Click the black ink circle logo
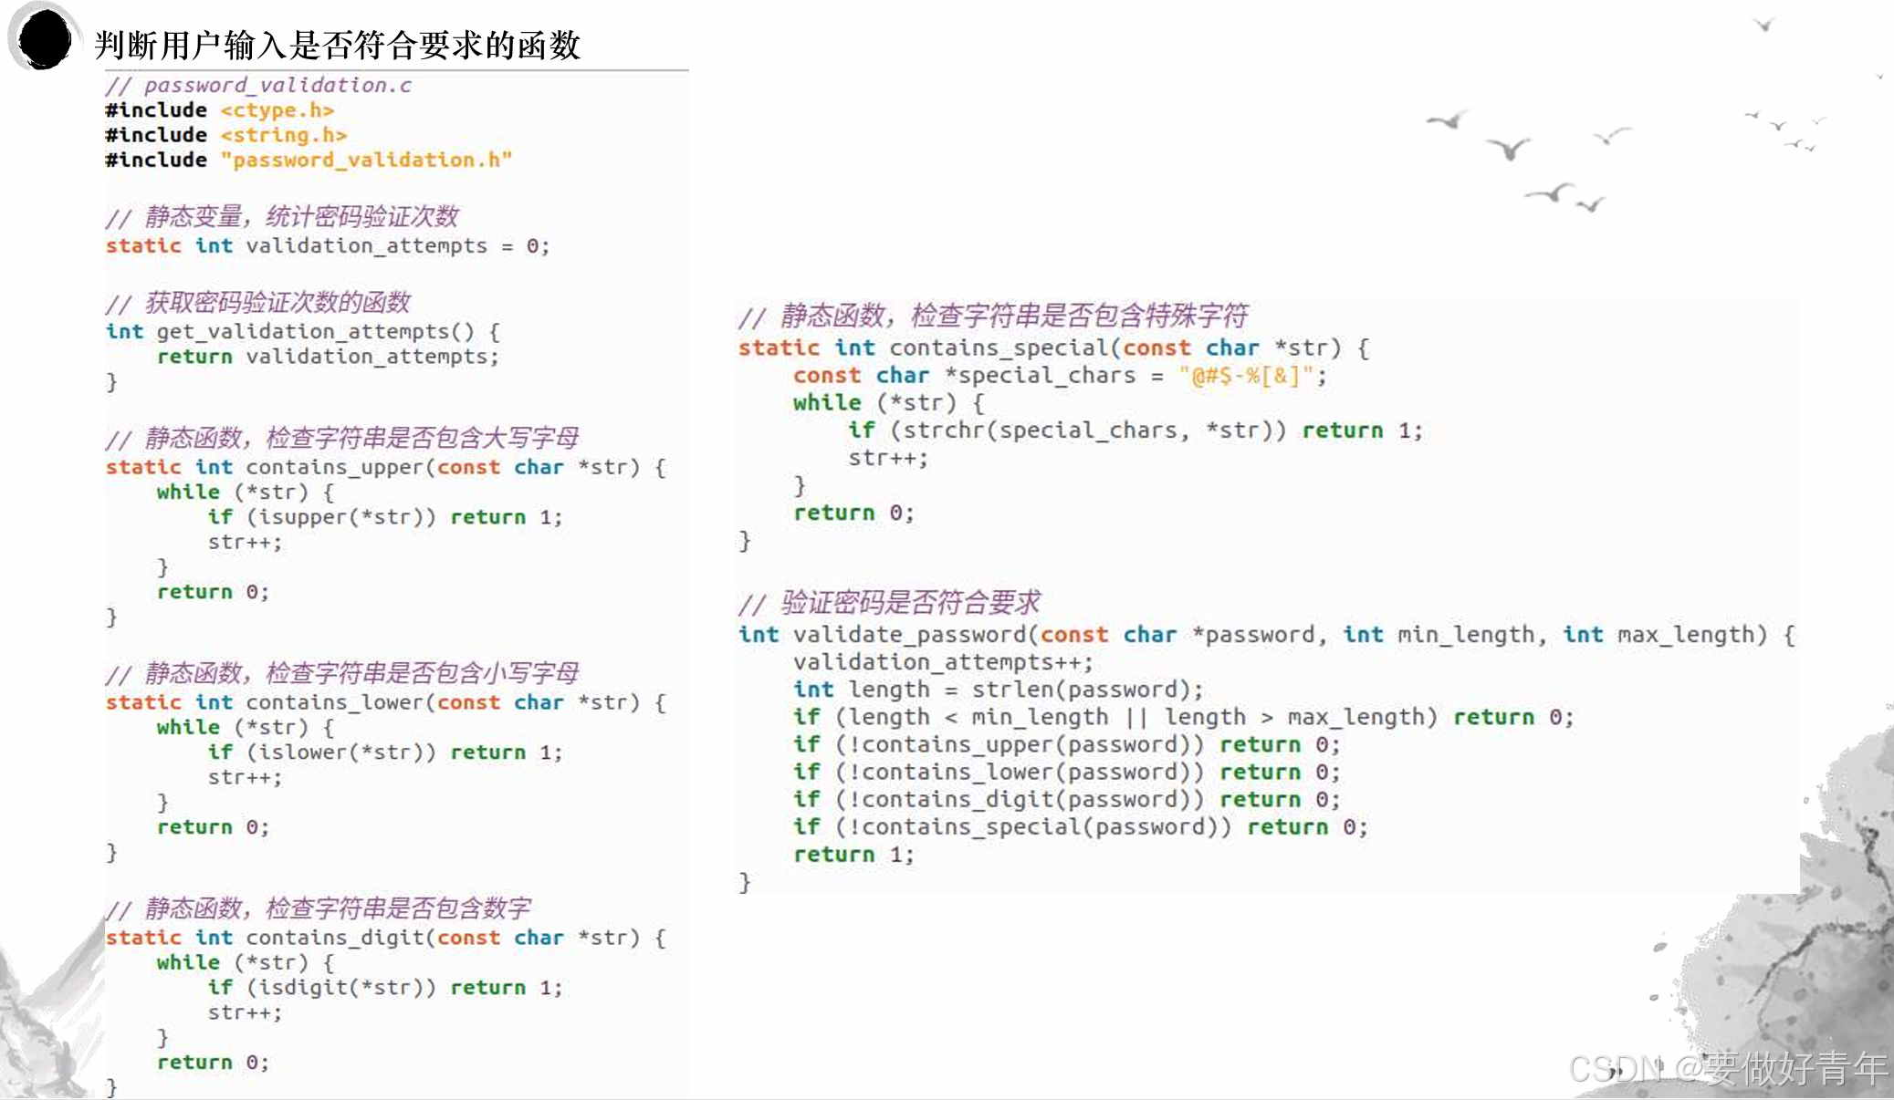 tap(43, 39)
